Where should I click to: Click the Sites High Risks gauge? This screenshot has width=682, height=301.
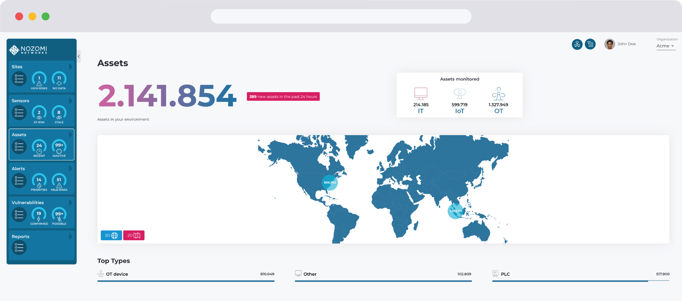point(39,80)
